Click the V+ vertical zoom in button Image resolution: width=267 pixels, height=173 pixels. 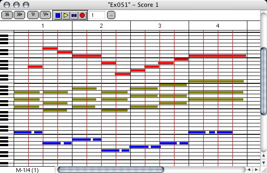point(46,15)
